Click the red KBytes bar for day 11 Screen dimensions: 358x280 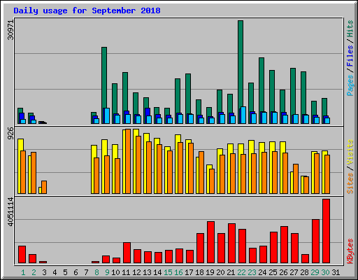click(127, 253)
